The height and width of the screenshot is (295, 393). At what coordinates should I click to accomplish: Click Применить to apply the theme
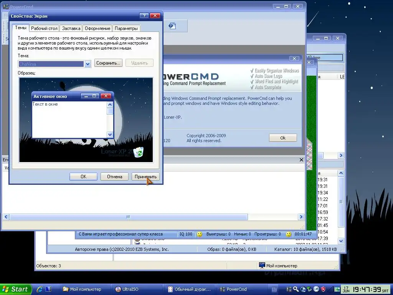[145, 177]
